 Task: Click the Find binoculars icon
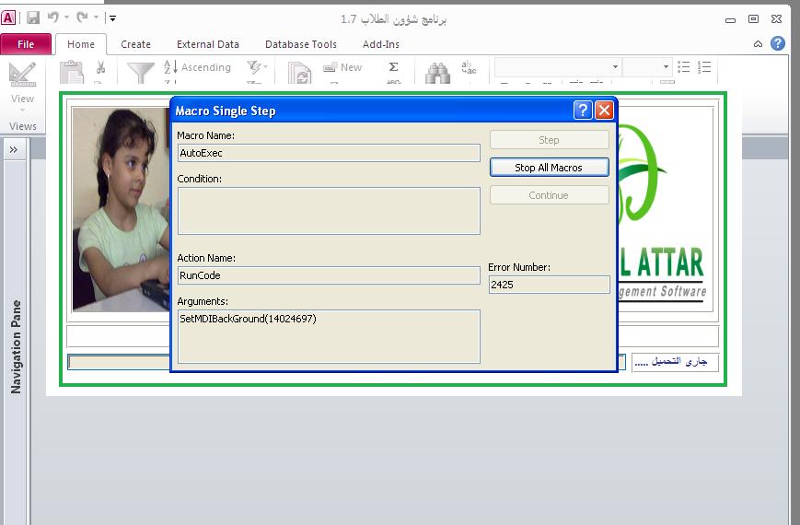(x=437, y=73)
